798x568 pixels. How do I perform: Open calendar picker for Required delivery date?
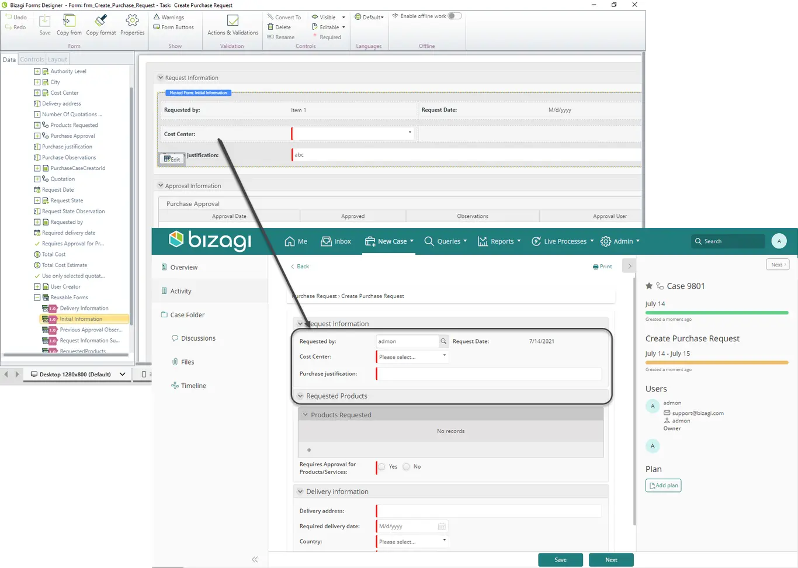pyautogui.click(x=442, y=527)
